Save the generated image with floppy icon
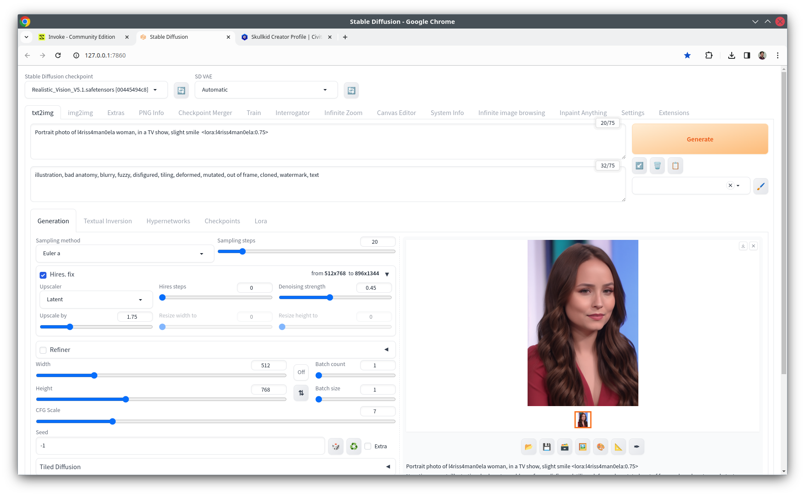Image resolution: width=805 pixels, height=496 pixels. click(x=547, y=447)
